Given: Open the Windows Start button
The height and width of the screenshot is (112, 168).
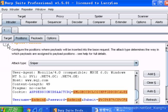Looking at the screenshot, I should 11,109.
